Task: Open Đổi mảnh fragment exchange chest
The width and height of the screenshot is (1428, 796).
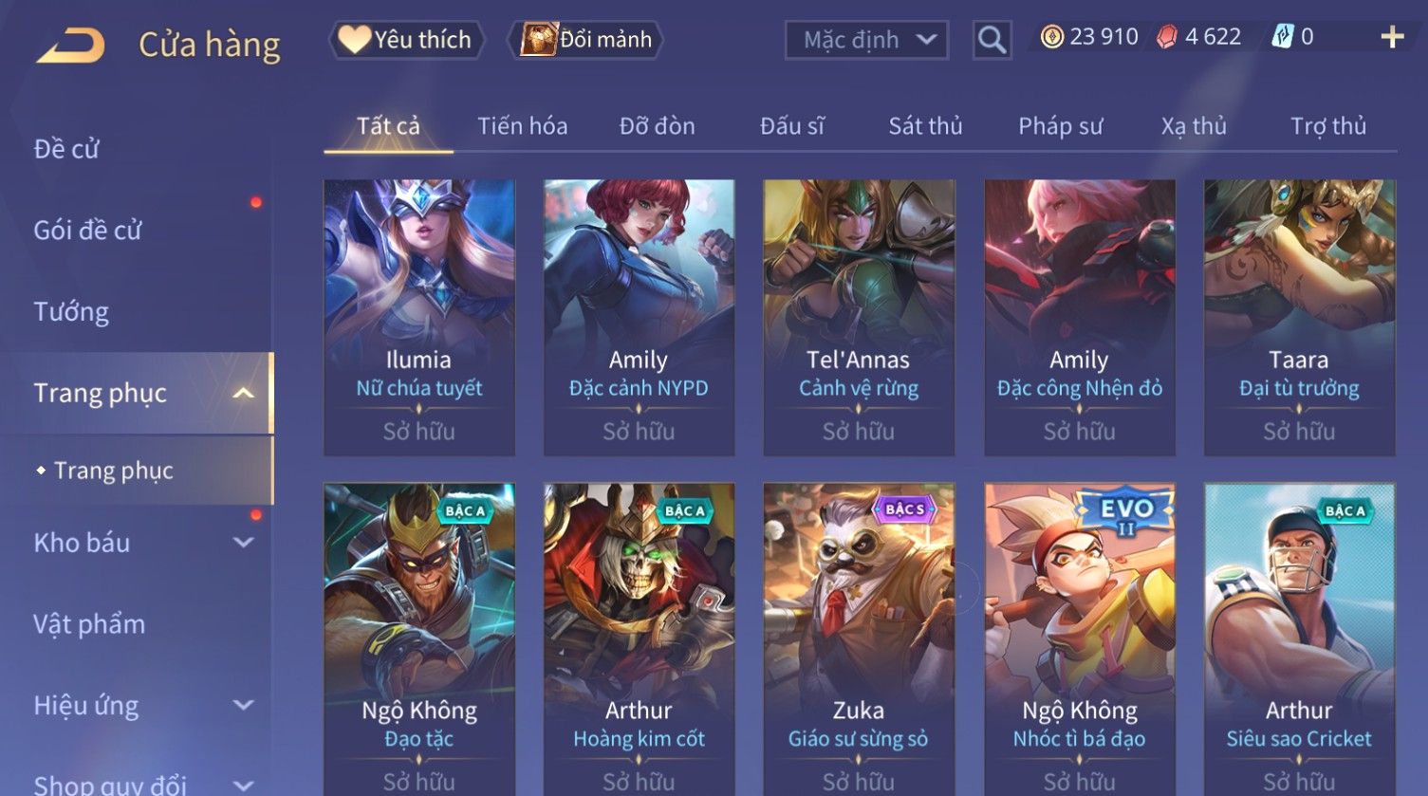Action: (x=585, y=40)
